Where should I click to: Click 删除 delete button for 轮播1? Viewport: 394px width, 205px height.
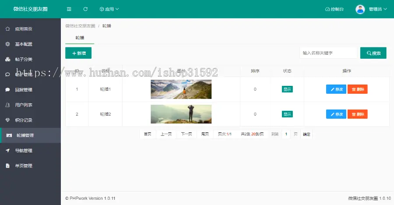[358, 89]
